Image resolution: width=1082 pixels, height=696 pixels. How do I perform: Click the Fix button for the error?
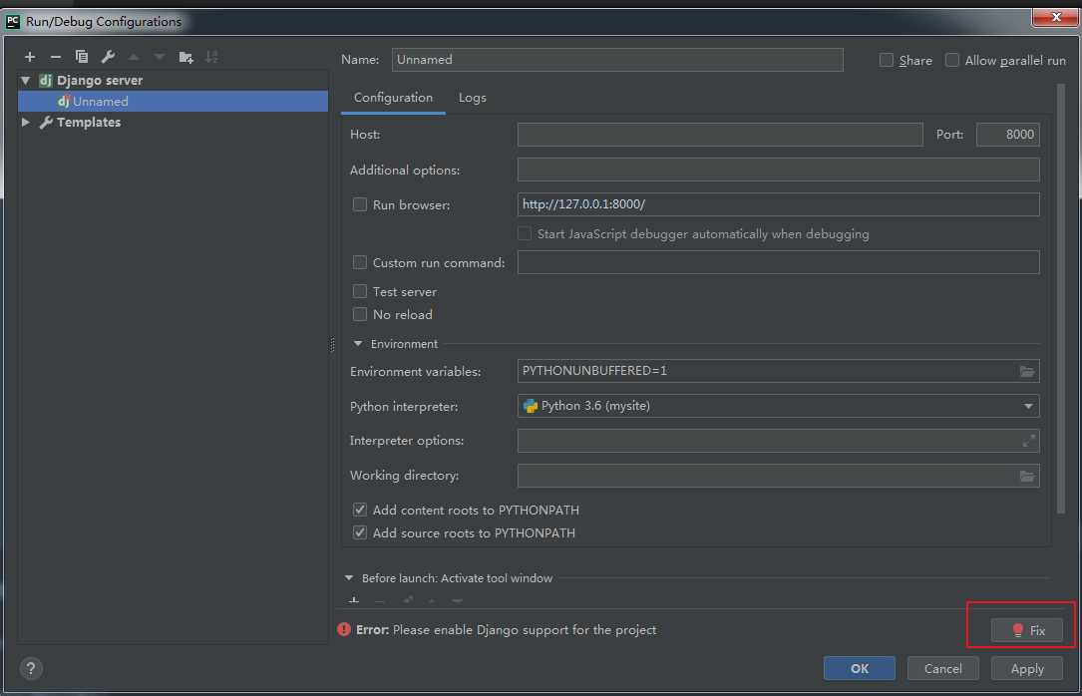point(1027,630)
